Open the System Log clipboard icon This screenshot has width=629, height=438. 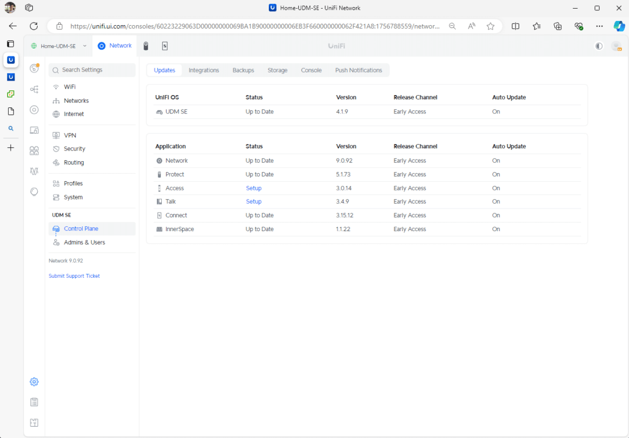click(34, 402)
